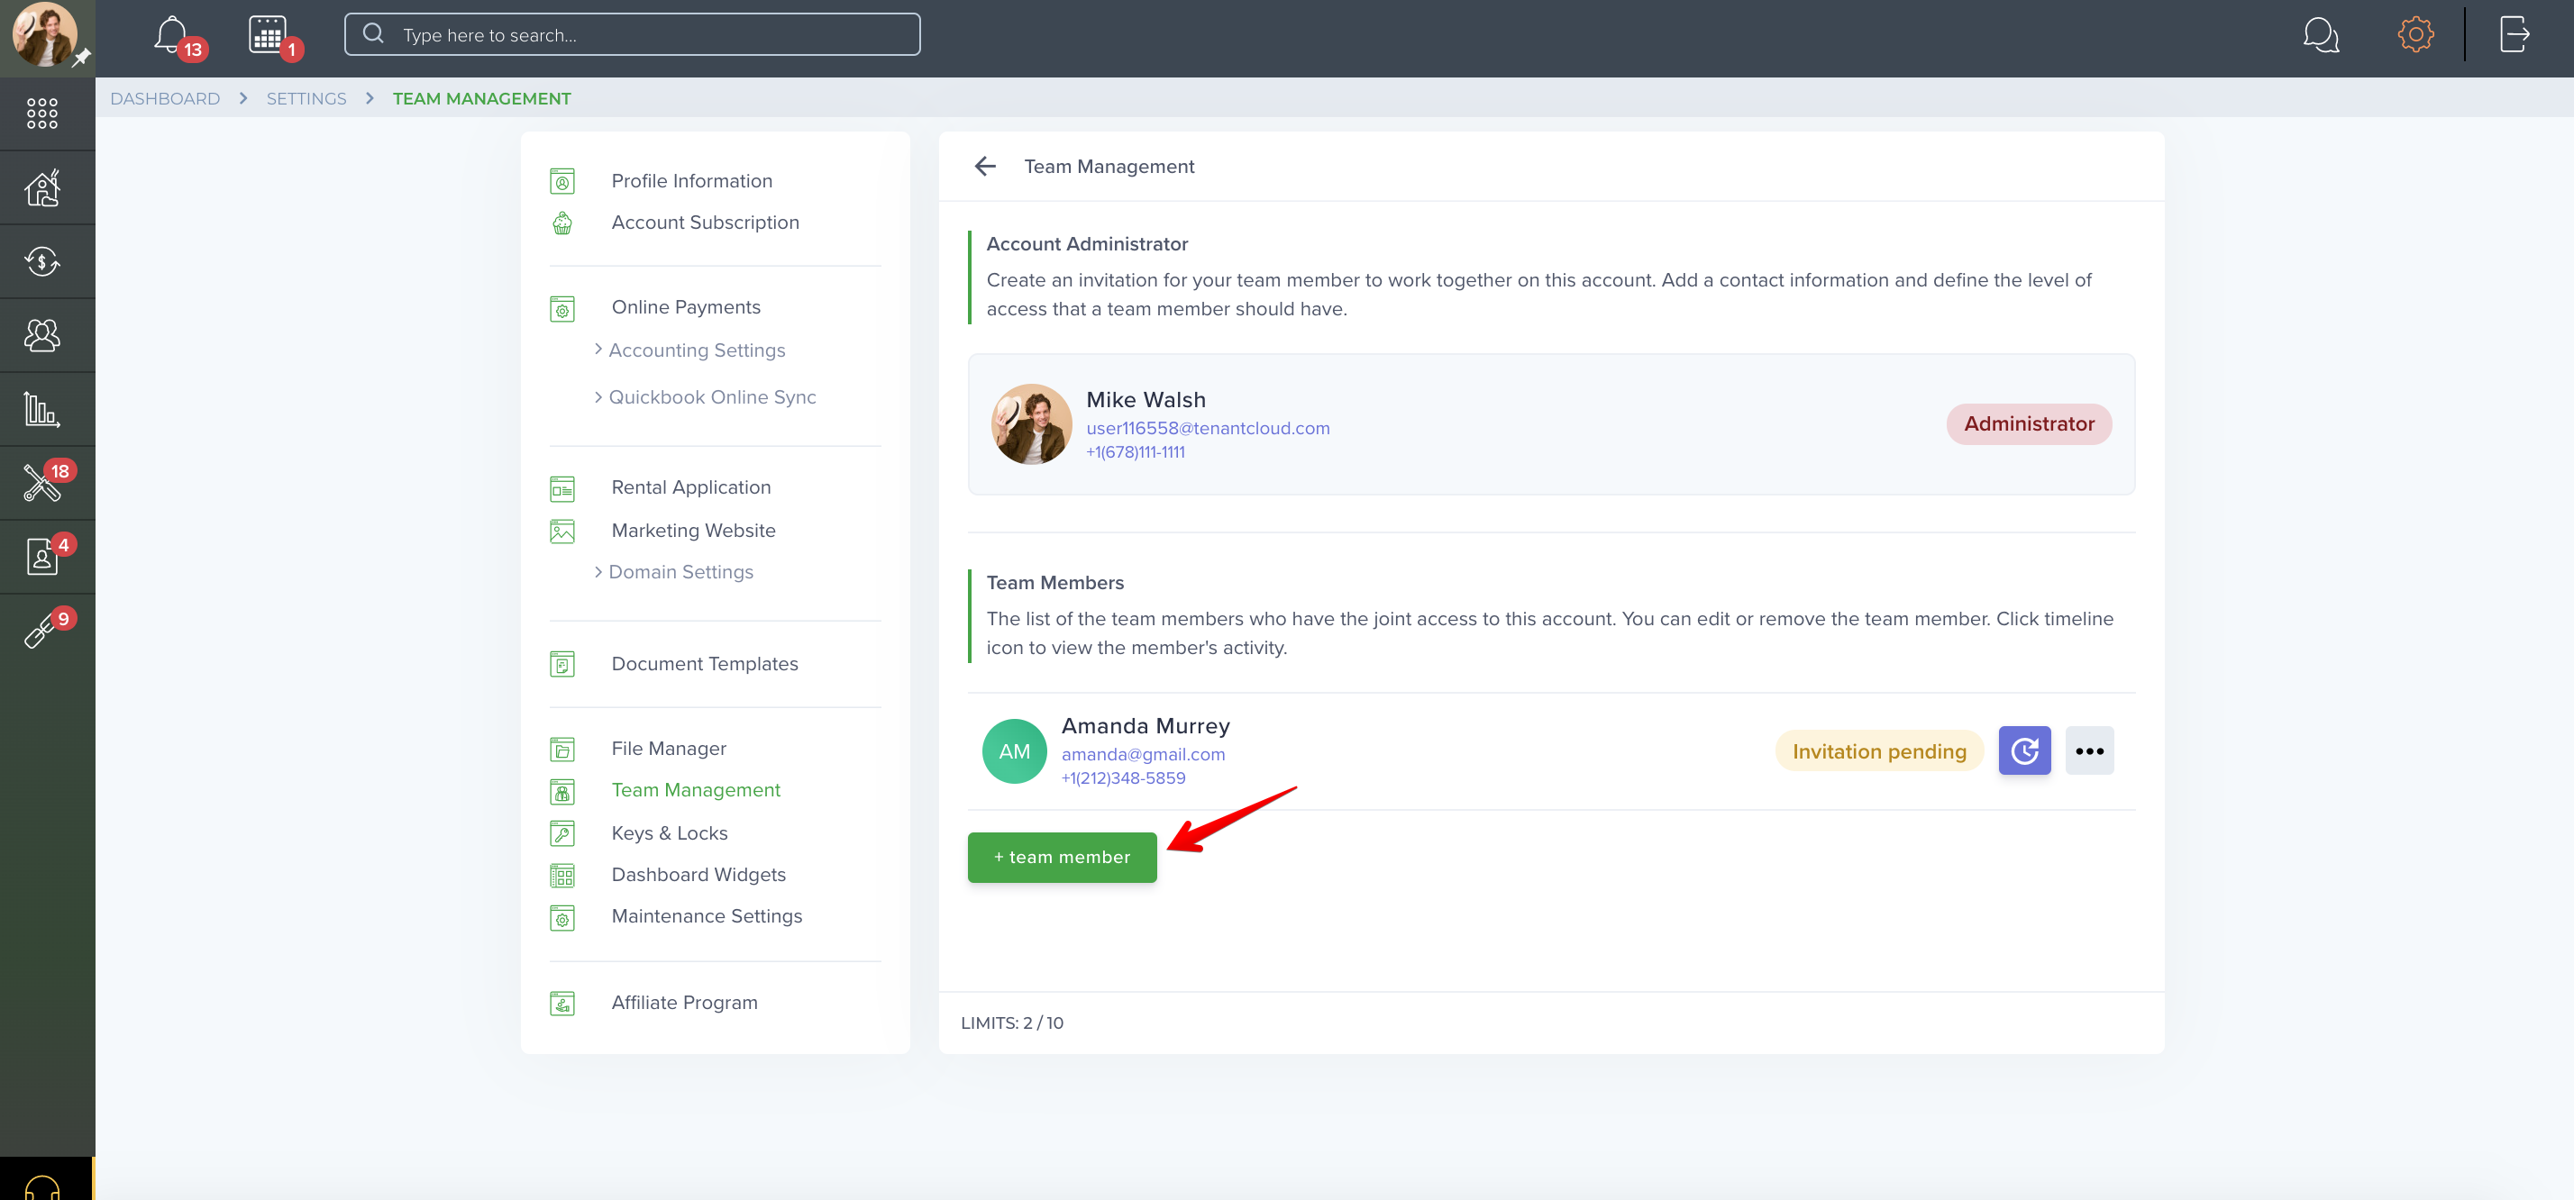Open File Manager settings

(669, 749)
